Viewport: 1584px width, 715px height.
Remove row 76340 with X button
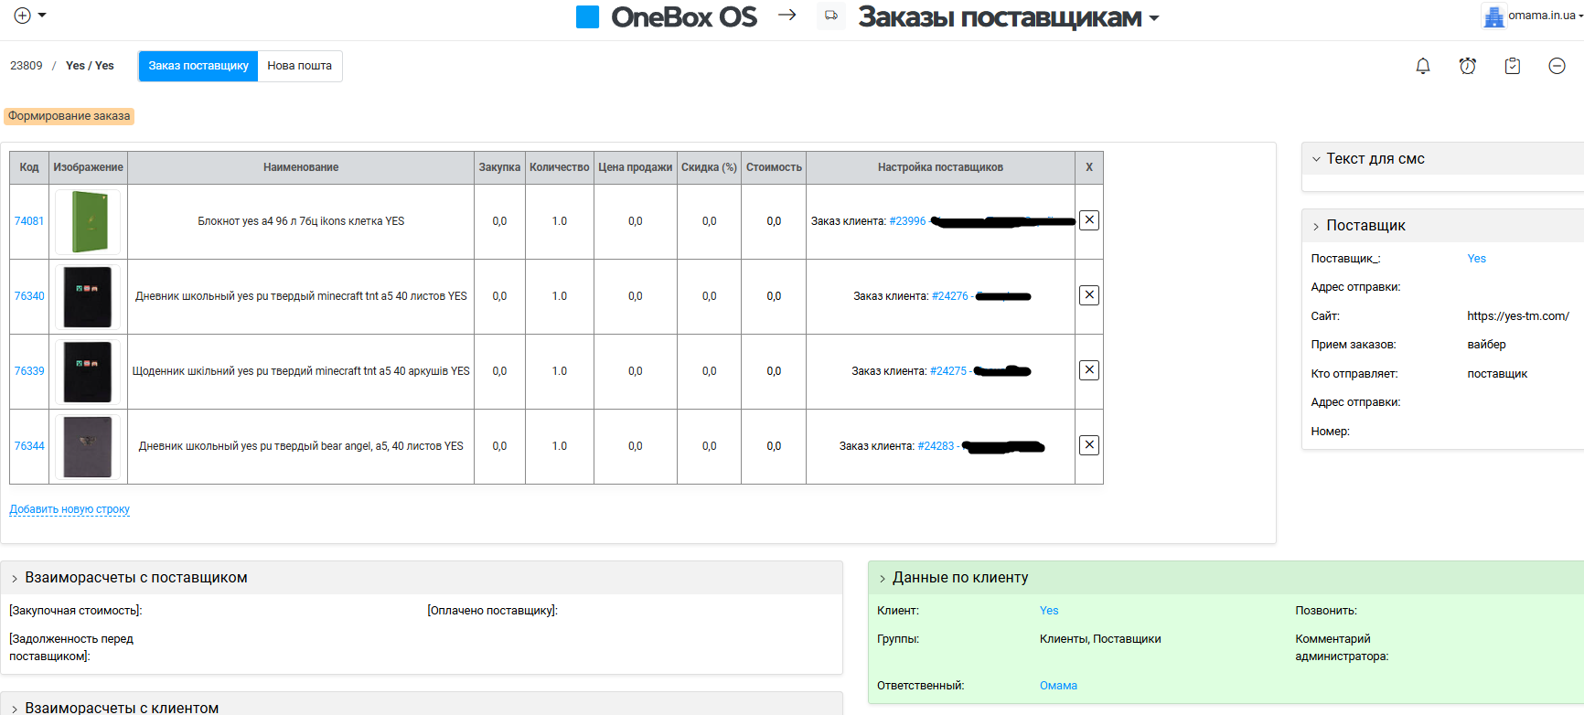point(1089,295)
